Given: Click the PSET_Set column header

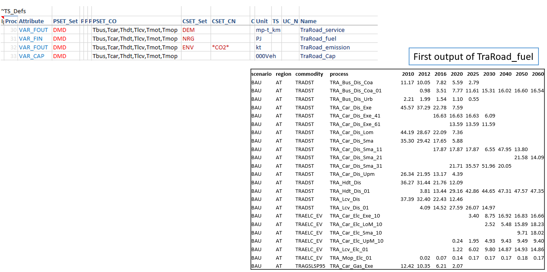Looking at the screenshot, I should coord(65,21).
